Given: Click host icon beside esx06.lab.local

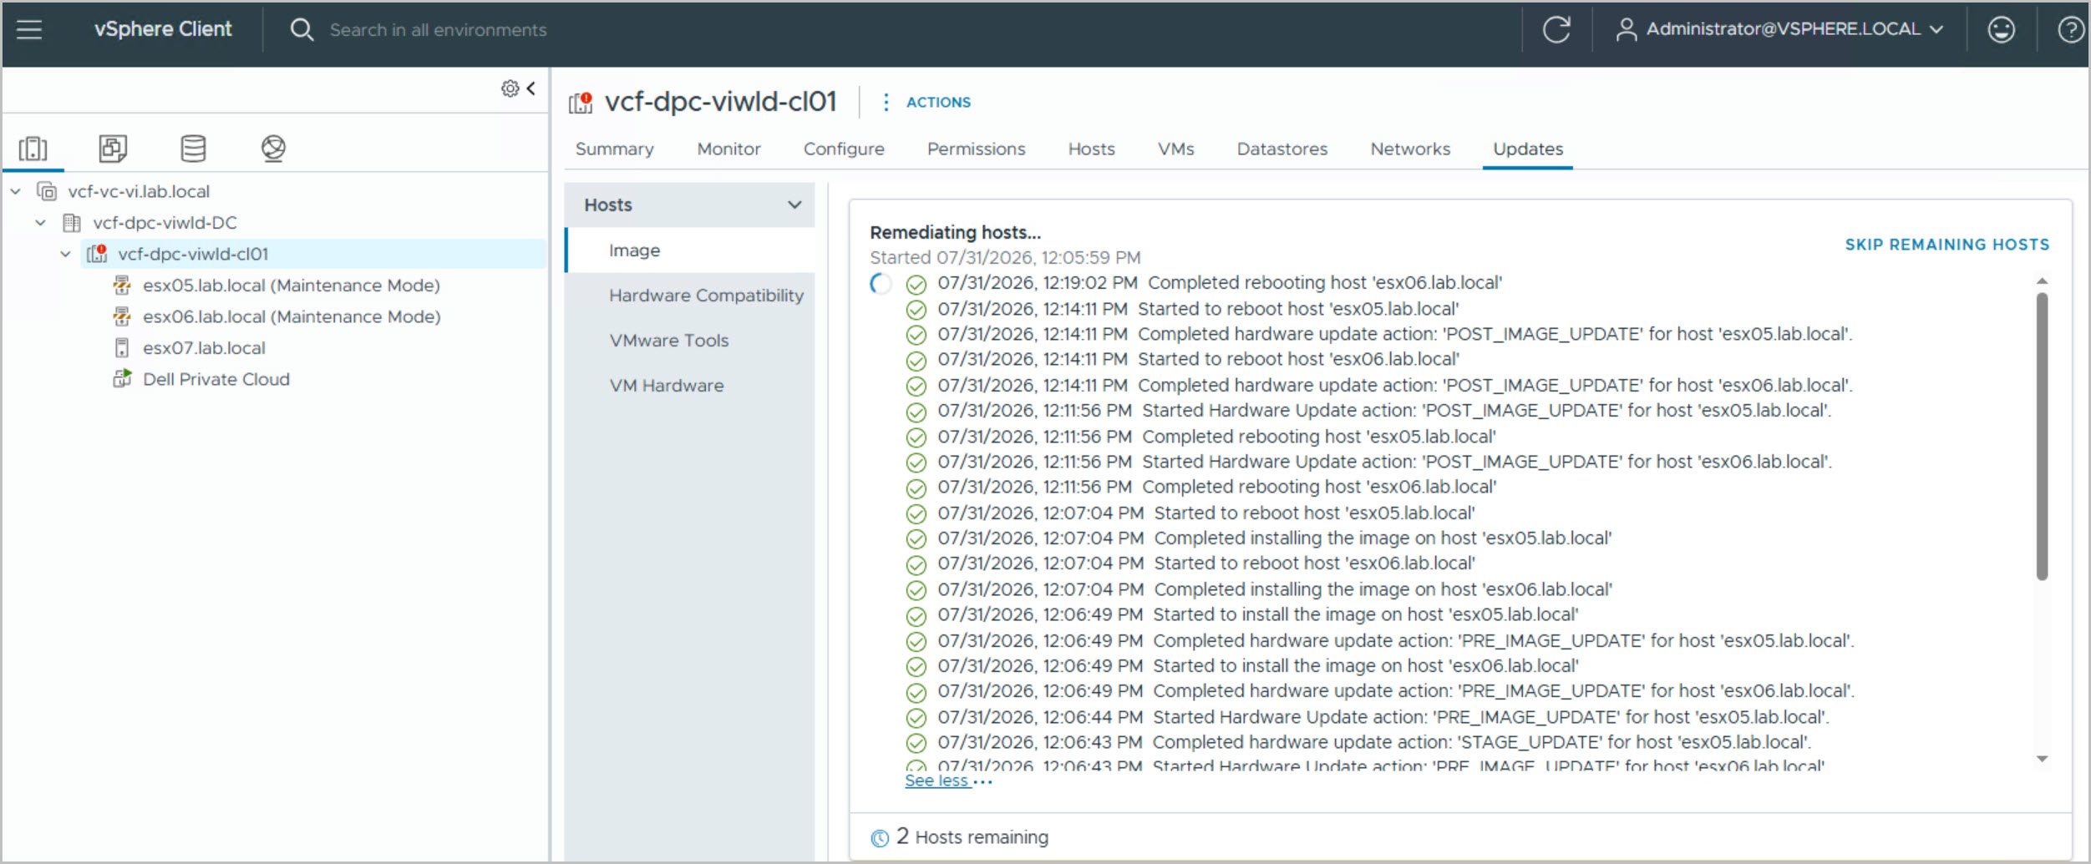Looking at the screenshot, I should tap(122, 316).
